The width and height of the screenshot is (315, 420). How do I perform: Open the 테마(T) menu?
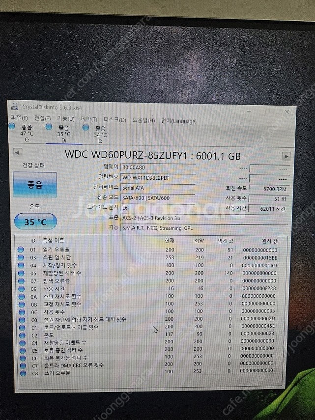pyautogui.click(x=89, y=119)
